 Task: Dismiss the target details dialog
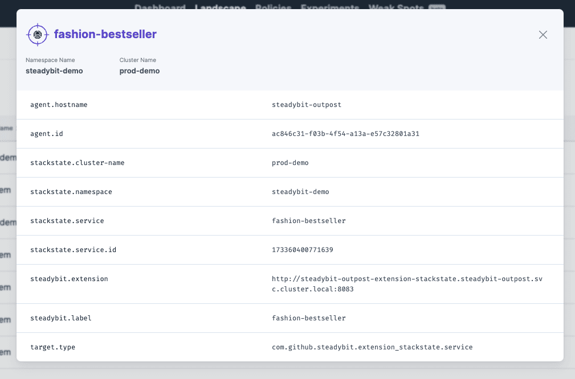pos(543,34)
